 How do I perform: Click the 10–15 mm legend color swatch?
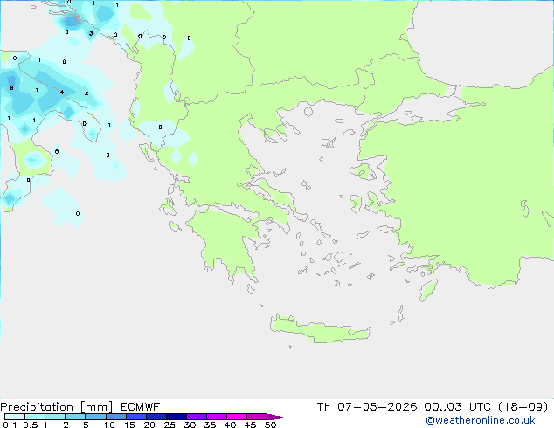coord(116,417)
